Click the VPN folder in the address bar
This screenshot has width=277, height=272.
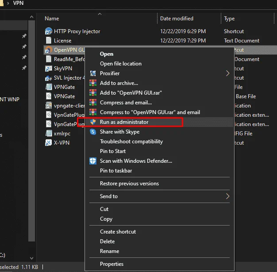click(18, 3)
